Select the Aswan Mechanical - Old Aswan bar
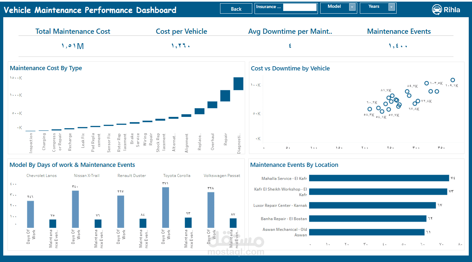The width and height of the screenshot is (472, 262). [367, 232]
